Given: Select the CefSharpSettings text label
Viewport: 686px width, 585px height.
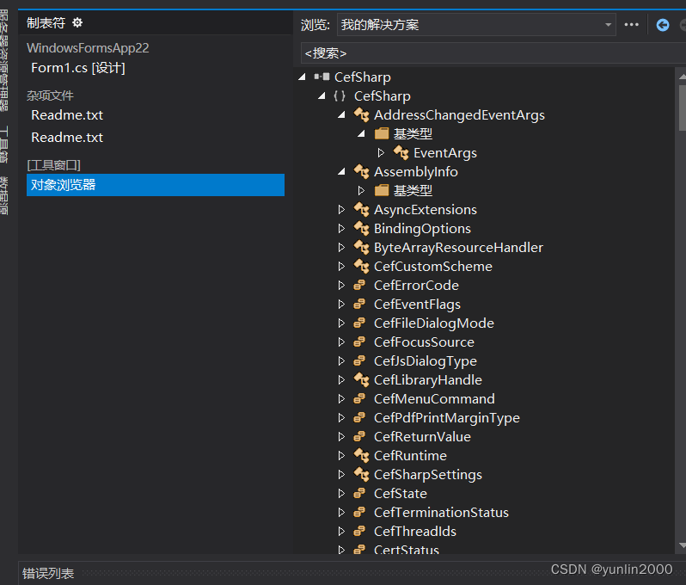Looking at the screenshot, I should (428, 474).
